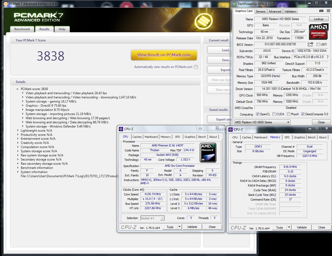The height and width of the screenshot is (256, 332).
Task: Expand the Raw system storage score row
Action: [18, 155]
